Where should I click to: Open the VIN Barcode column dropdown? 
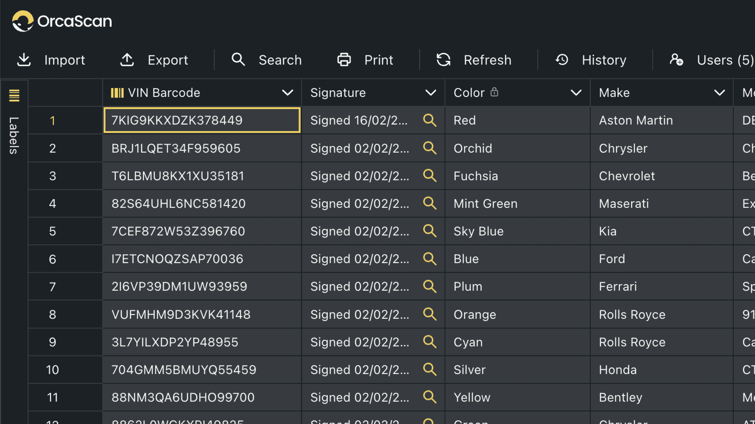point(288,93)
